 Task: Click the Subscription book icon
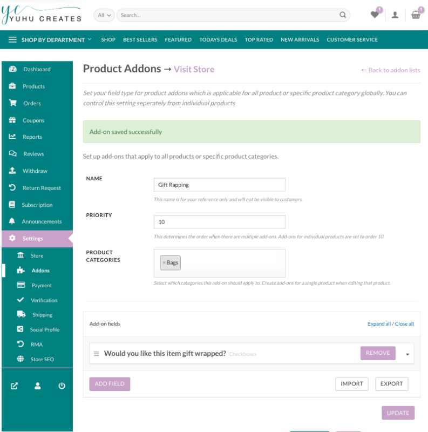(12, 205)
